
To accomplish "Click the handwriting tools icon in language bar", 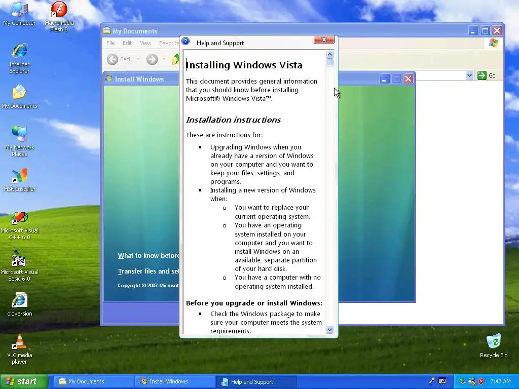I will pos(442,381).
